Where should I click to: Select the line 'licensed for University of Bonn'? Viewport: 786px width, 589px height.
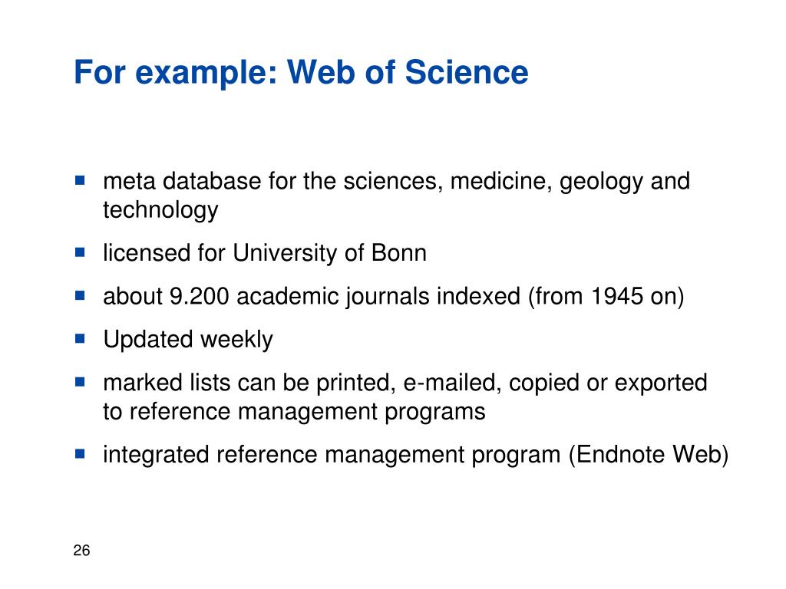265,253
